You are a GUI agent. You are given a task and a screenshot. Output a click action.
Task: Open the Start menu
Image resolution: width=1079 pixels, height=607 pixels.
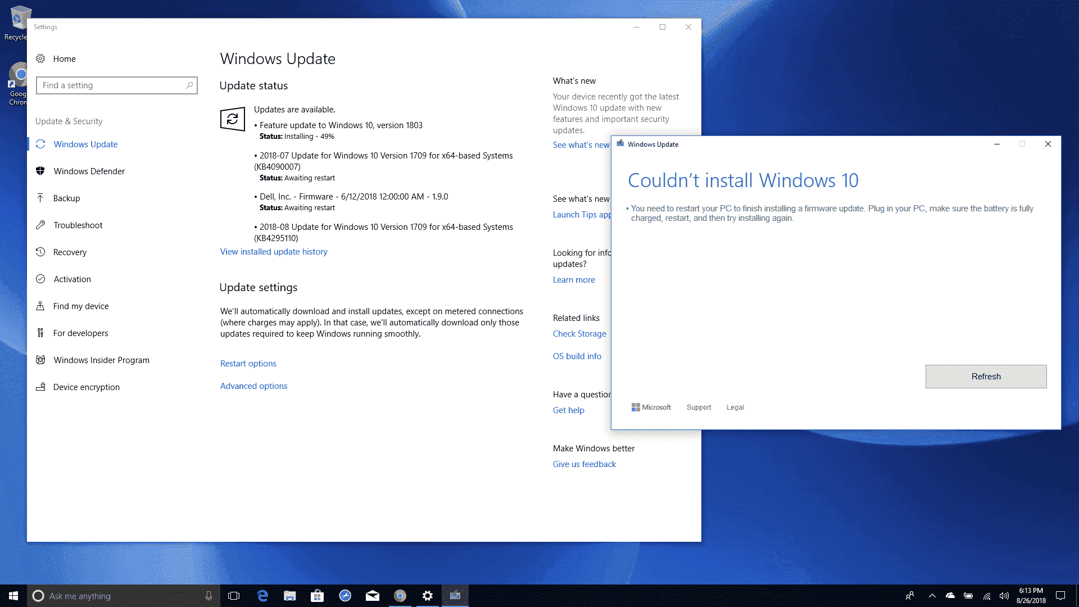pos(13,596)
